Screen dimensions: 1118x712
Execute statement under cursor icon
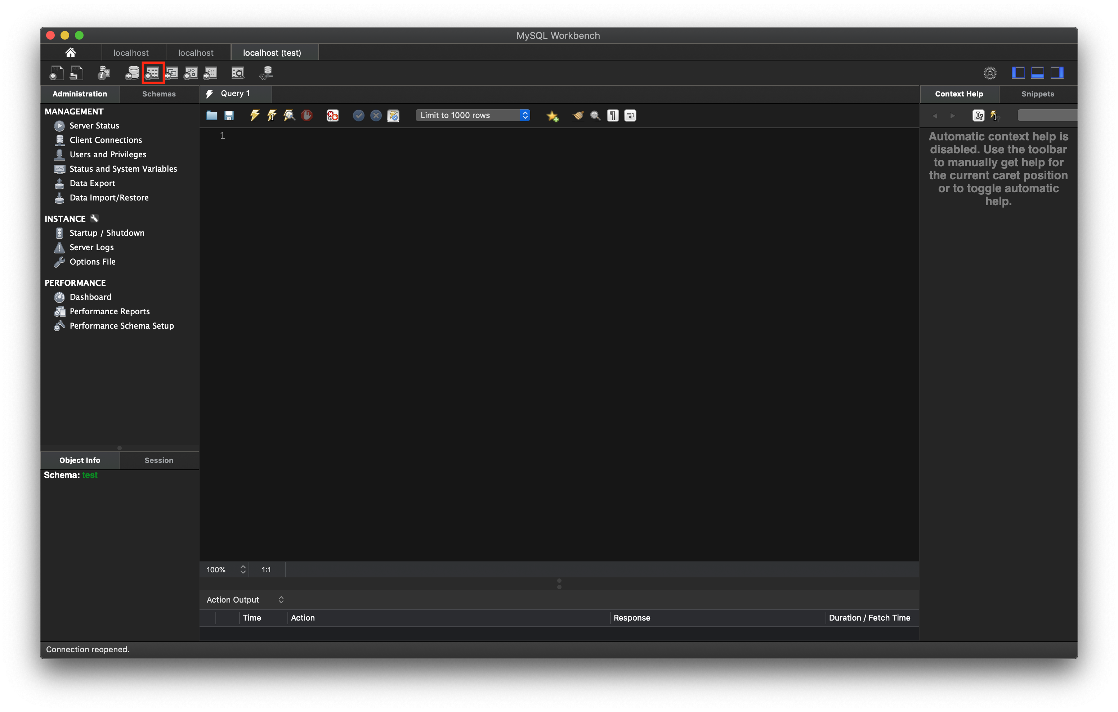[272, 116]
